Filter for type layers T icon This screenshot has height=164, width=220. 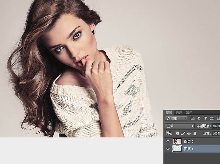click(205, 118)
